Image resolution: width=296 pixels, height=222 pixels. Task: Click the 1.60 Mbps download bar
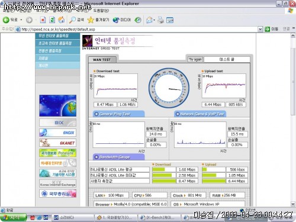(164, 169)
